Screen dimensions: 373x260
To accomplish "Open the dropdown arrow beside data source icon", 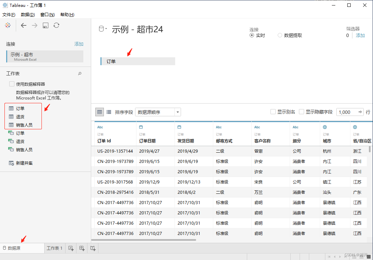I will 106,28.
